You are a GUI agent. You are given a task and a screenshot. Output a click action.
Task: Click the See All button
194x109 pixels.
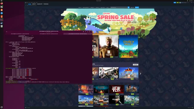click(x=136, y=65)
